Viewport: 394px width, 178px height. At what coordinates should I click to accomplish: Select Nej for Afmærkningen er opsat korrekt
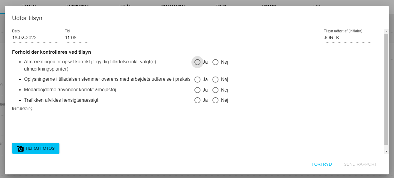(x=215, y=62)
